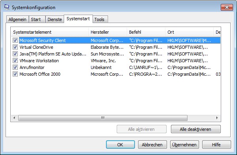Select the Anrufmonitor entry
This screenshot has width=237, height=155.
coord(32,67)
